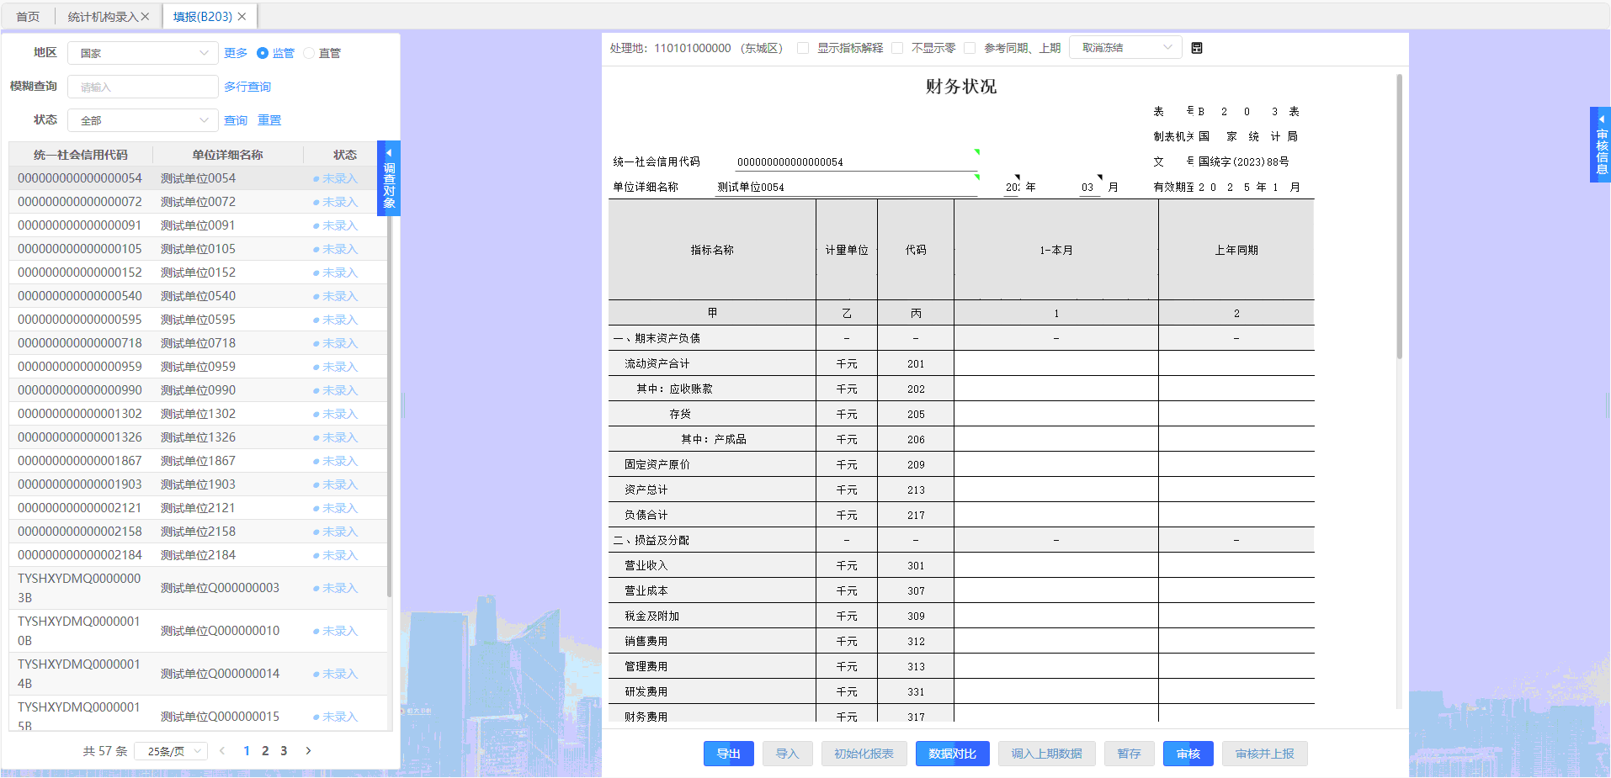Expand the 审核信息 side panel

1600,145
